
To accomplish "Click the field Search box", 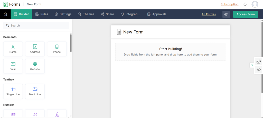I will click(36, 26).
